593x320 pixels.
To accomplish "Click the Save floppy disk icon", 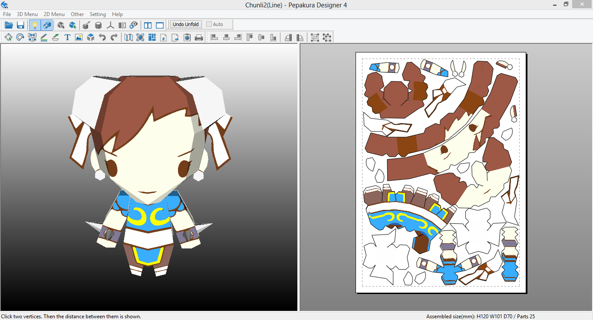I will click(20, 25).
